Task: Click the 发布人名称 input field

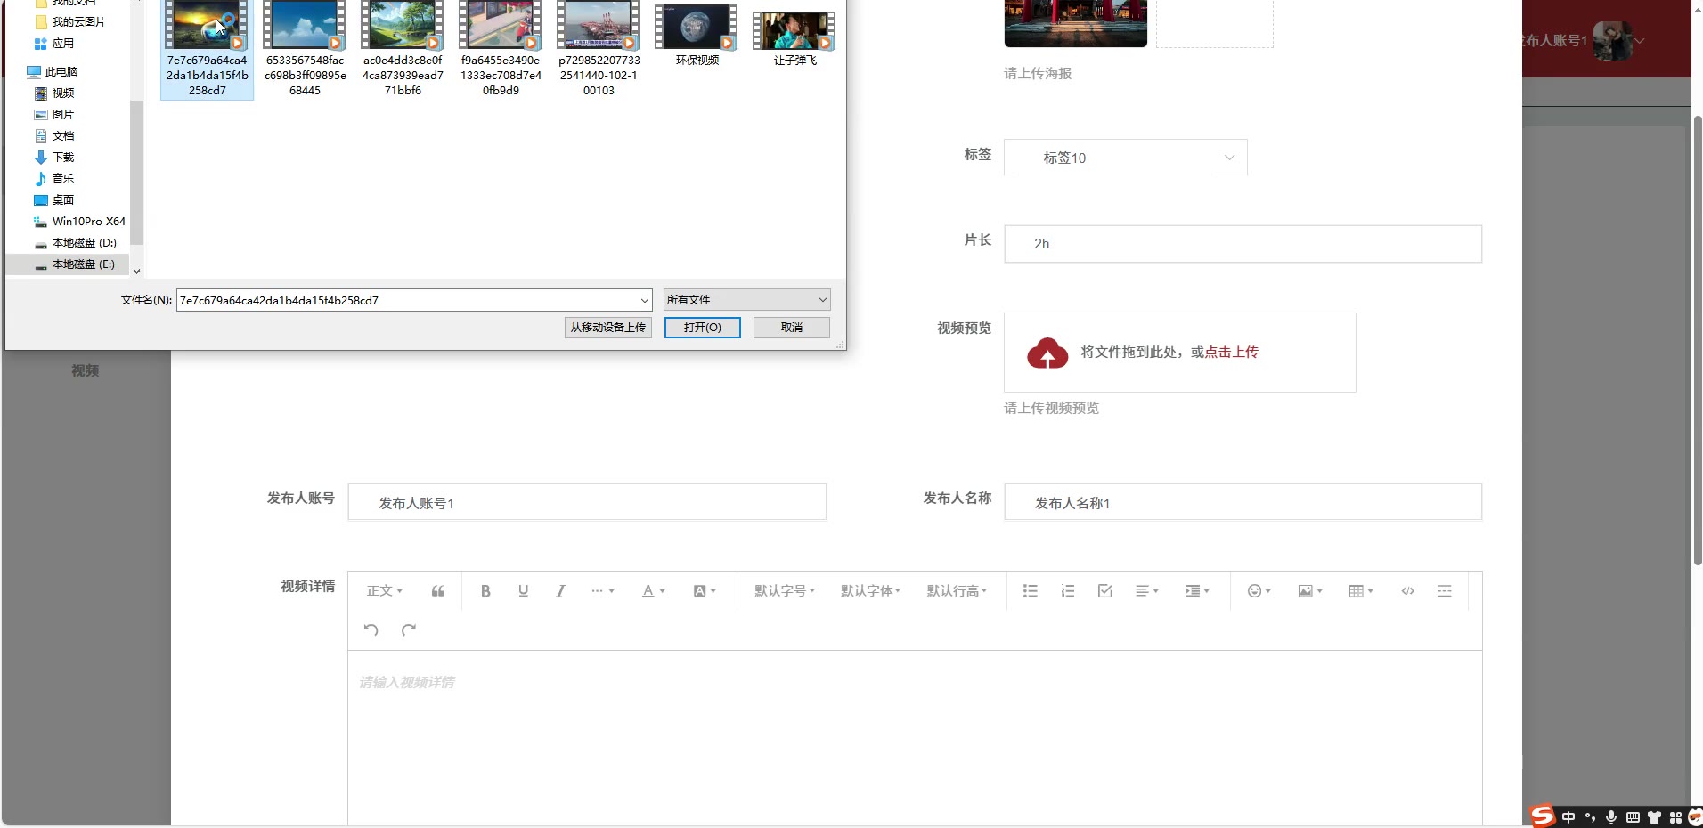Action: point(1243,502)
